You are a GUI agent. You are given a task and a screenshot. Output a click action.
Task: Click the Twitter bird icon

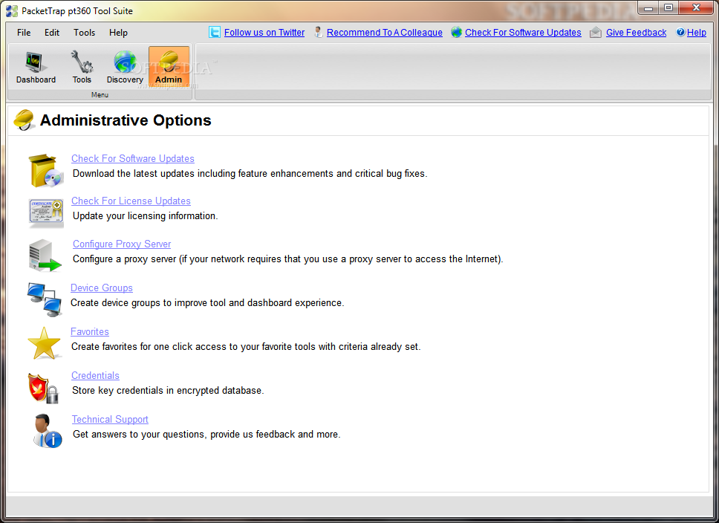214,32
